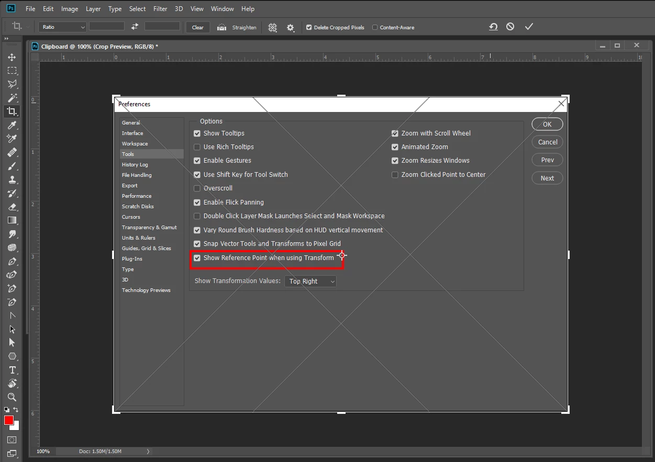The height and width of the screenshot is (462, 655).
Task: Open crop overlay grid options
Action: (272, 27)
